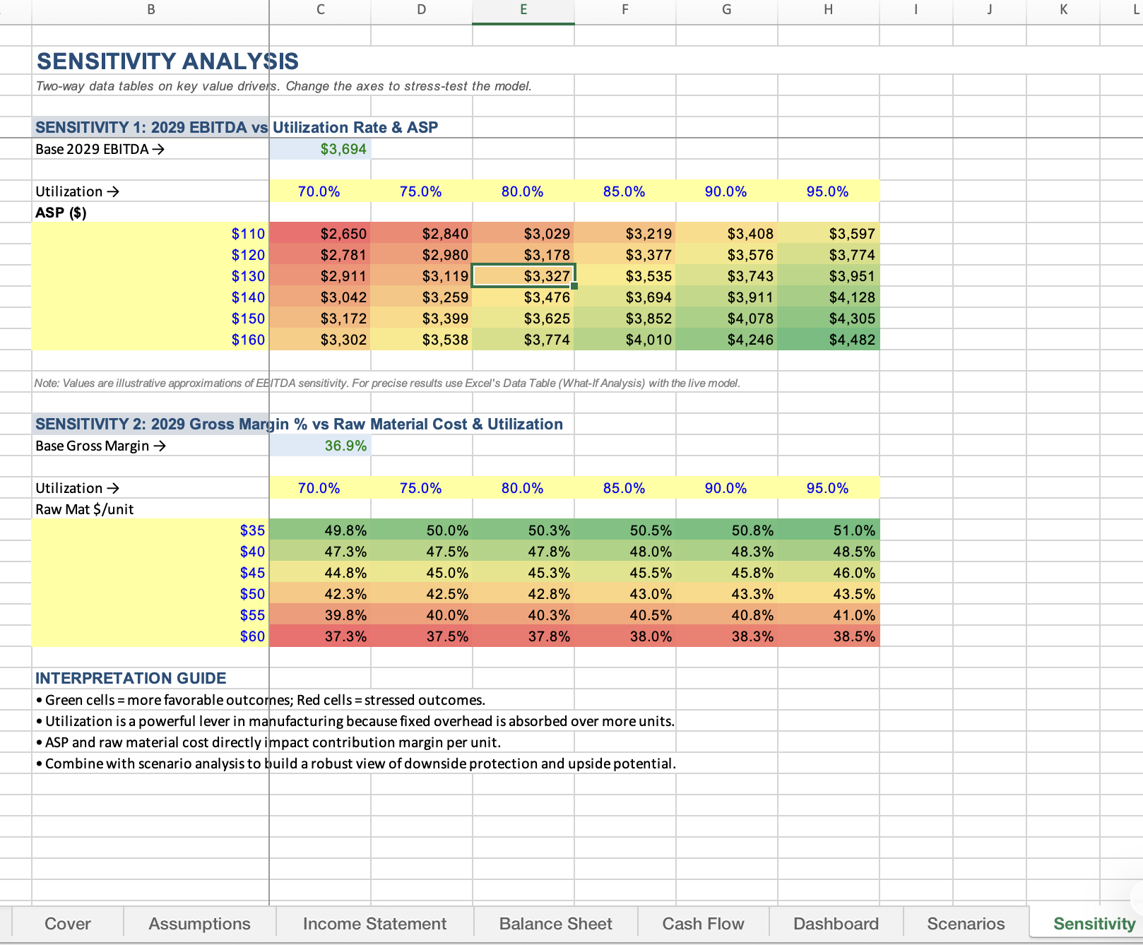The image size is (1143, 945).
Task: Click the 'Green cells = more favorable outcomes' bullet
Action: tap(260, 700)
